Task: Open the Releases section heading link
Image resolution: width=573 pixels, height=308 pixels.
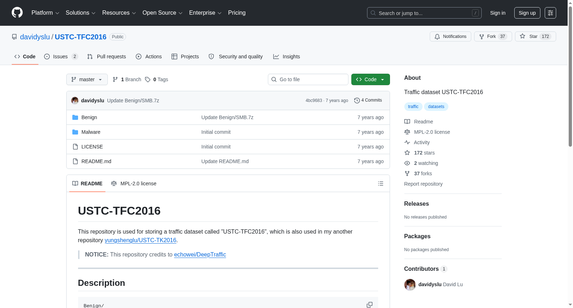Action: (416, 204)
